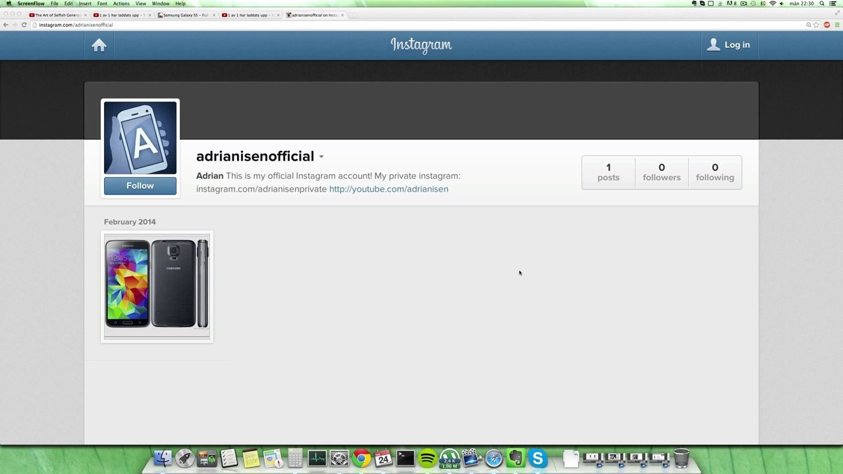Open the Apple menu
This screenshot has height=474, width=843.
click(9, 3)
